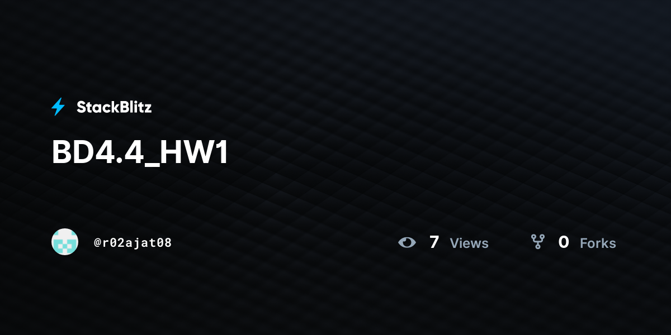Click the Views label
This screenshot has height=335, width=671.
pos(469,243)
